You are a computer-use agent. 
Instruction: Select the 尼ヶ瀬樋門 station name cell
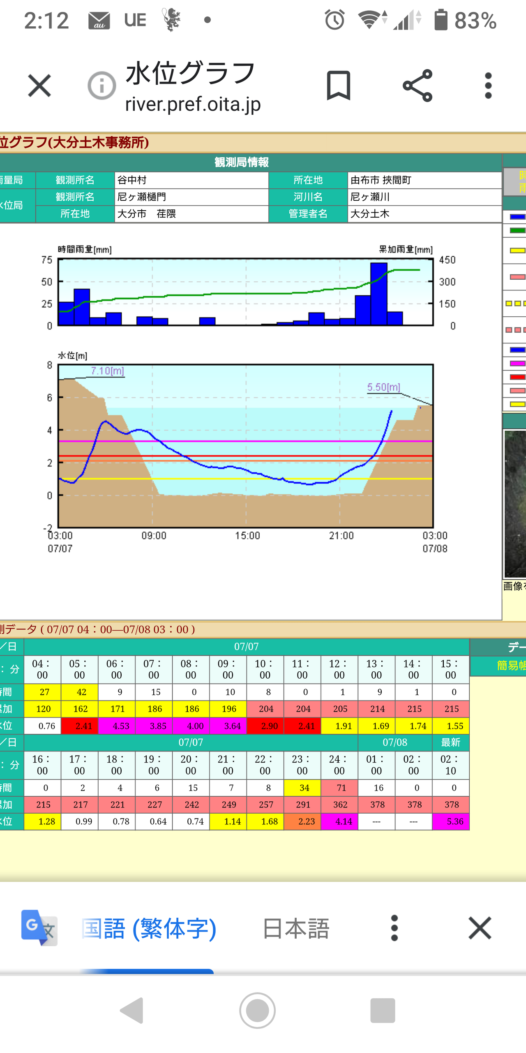(x=191, y=197)
